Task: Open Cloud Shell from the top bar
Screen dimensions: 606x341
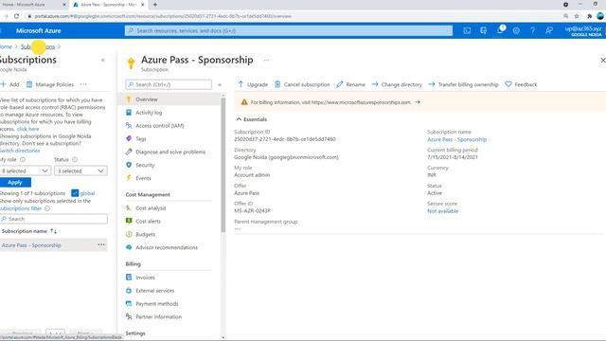Action: pyautogui.click(x=467, y=30)
